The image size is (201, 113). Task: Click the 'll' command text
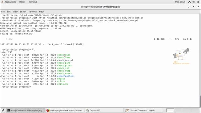(x=33, y=50)
